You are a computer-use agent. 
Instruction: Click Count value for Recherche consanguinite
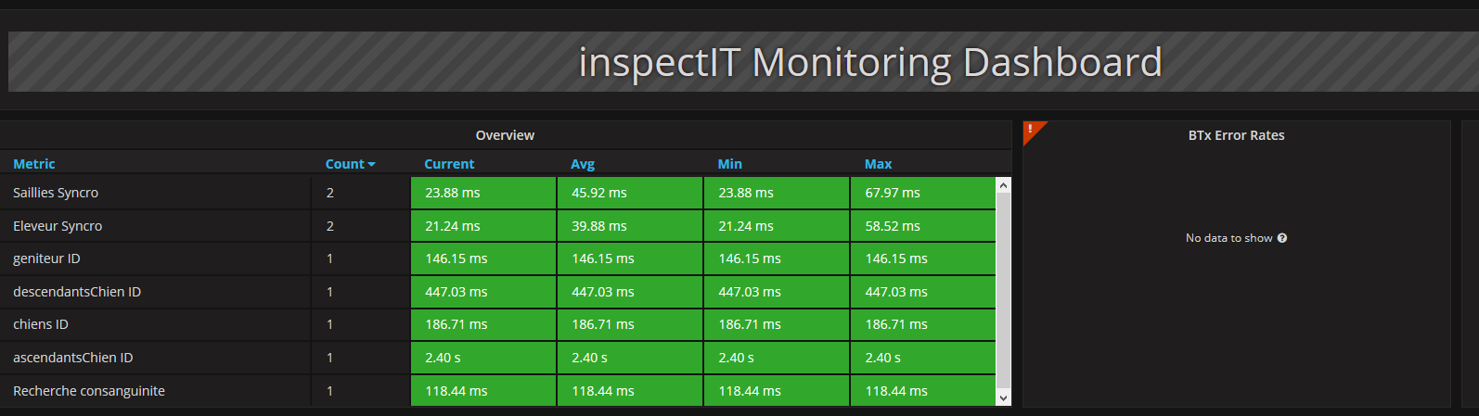coord(329,391)
